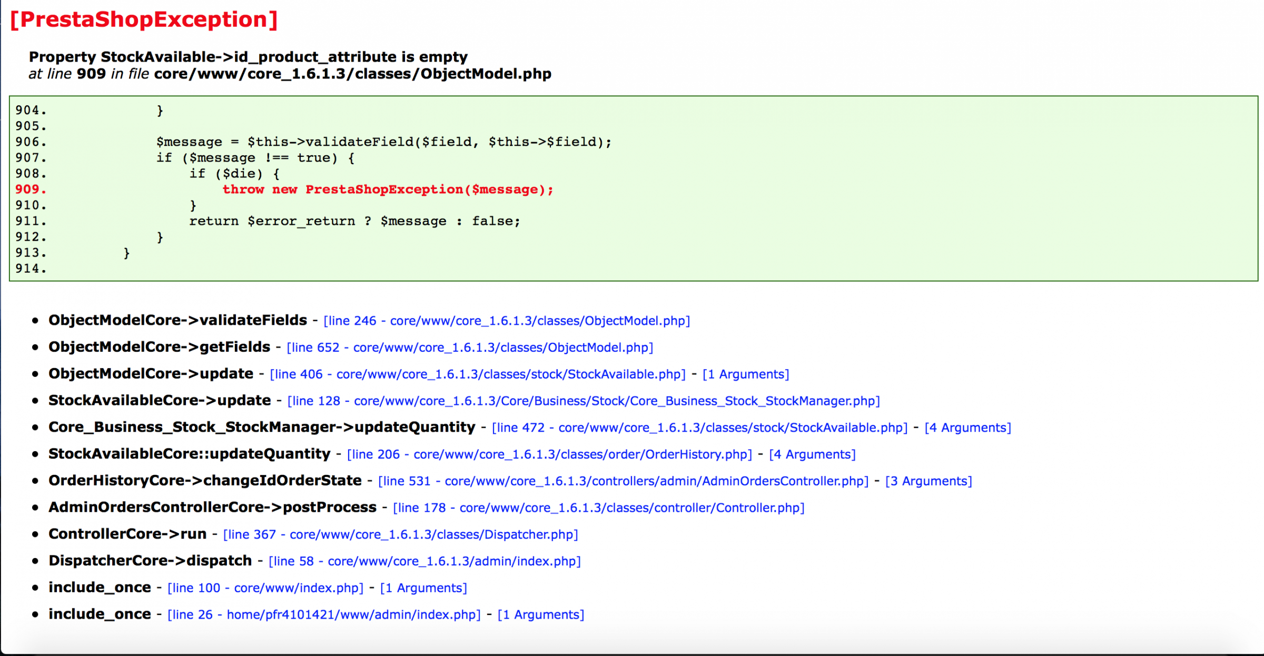1264x656 pixels.
Task: Open the 'line 178' Controller.php link
Action: tap(599, 508)
